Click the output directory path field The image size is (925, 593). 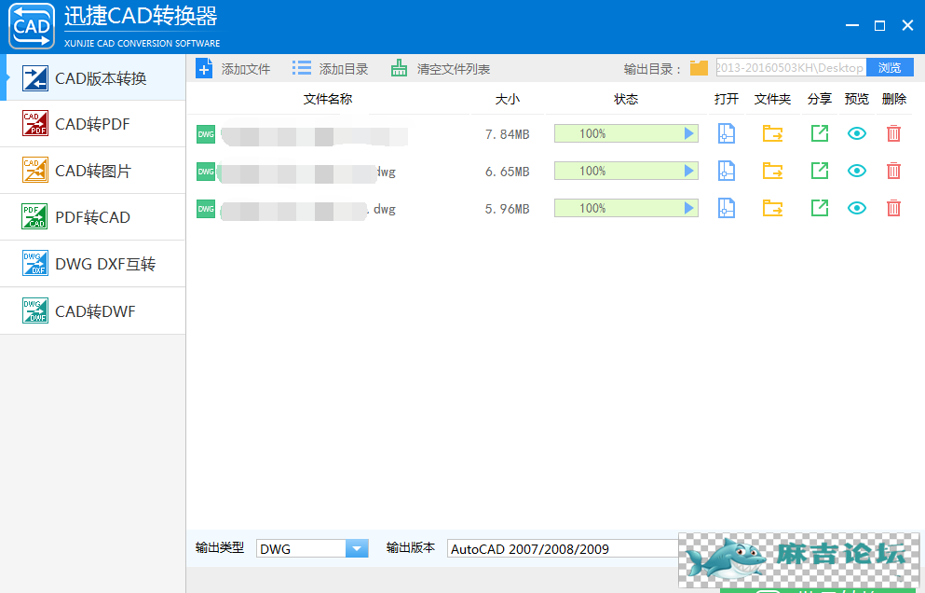tap(791, 68)
